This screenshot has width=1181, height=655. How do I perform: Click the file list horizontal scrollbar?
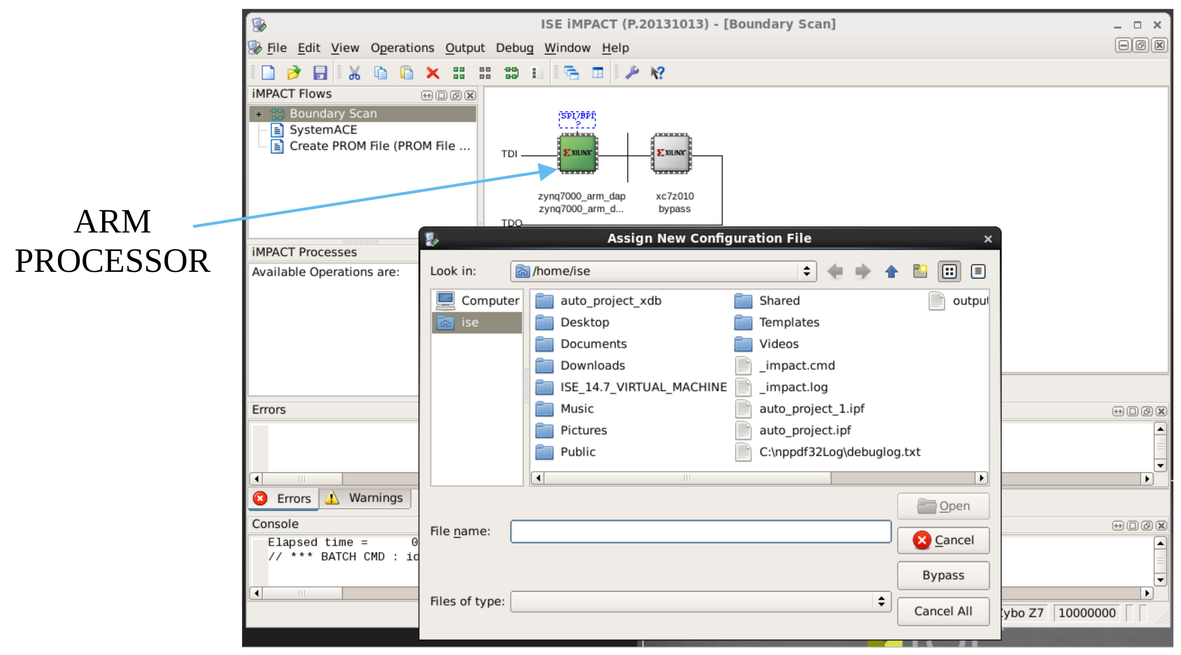click(x=760, y=478)
